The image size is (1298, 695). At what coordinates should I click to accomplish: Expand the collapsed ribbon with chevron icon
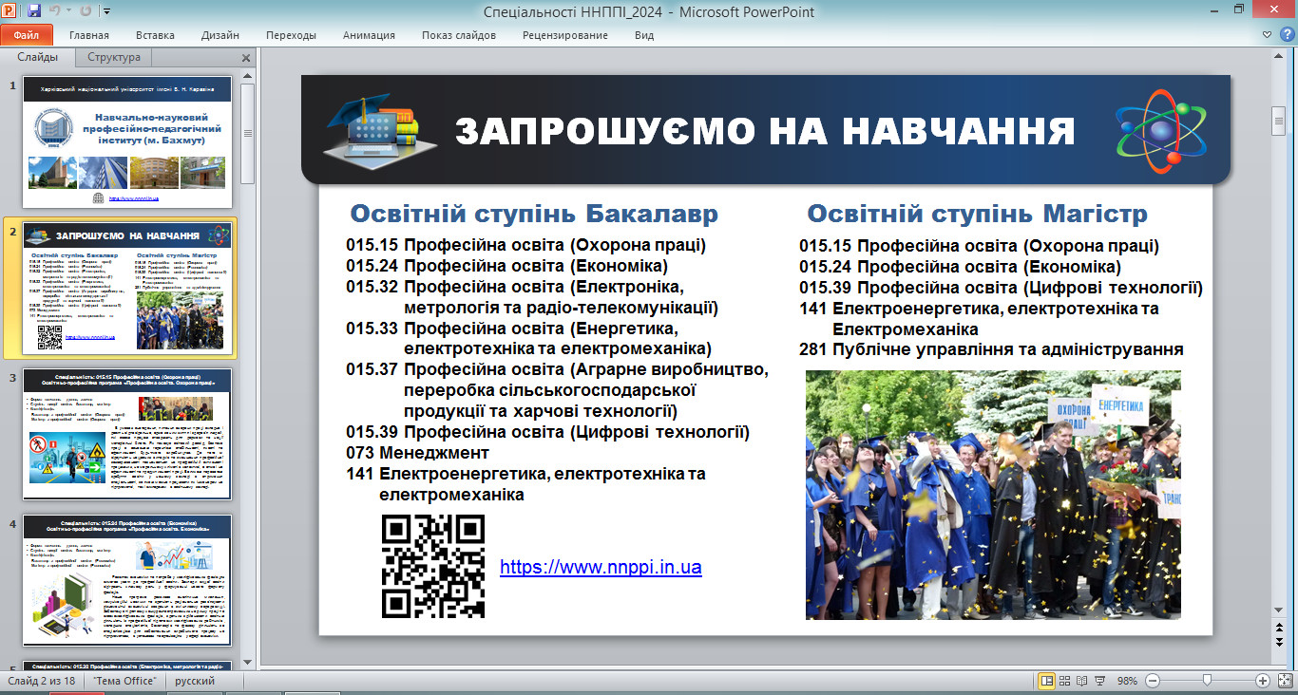click(1269, 34)
